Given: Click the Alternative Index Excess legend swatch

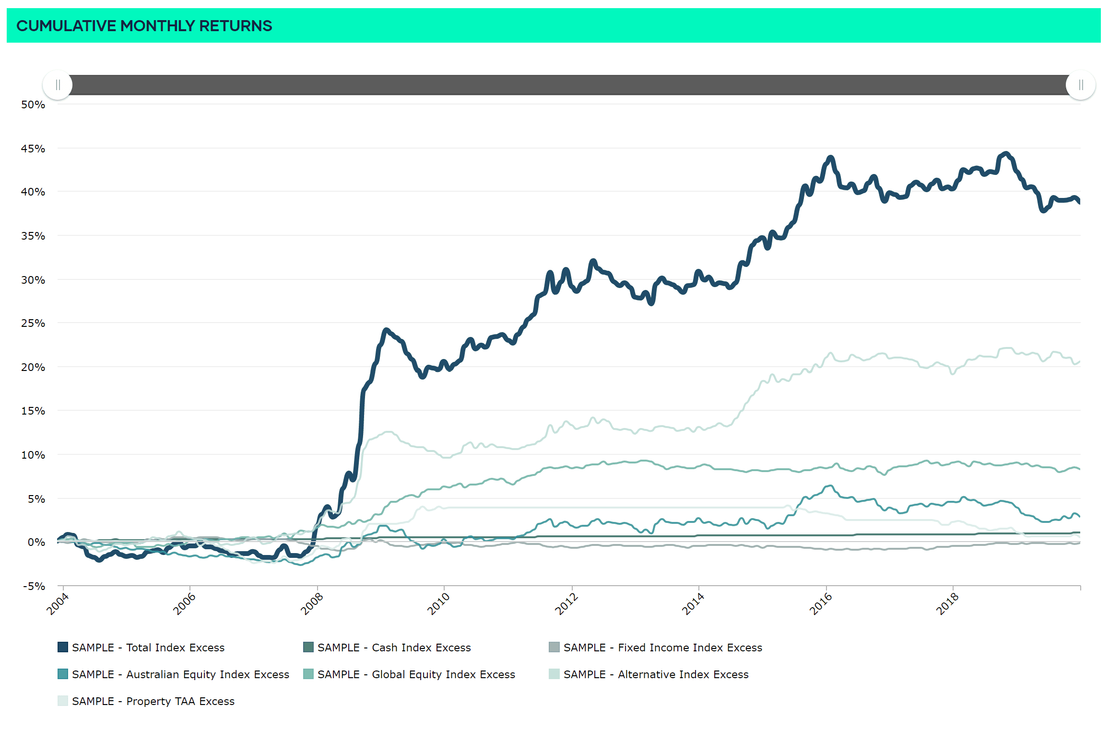Looking at the screenshot, I should tap(554, 674).
